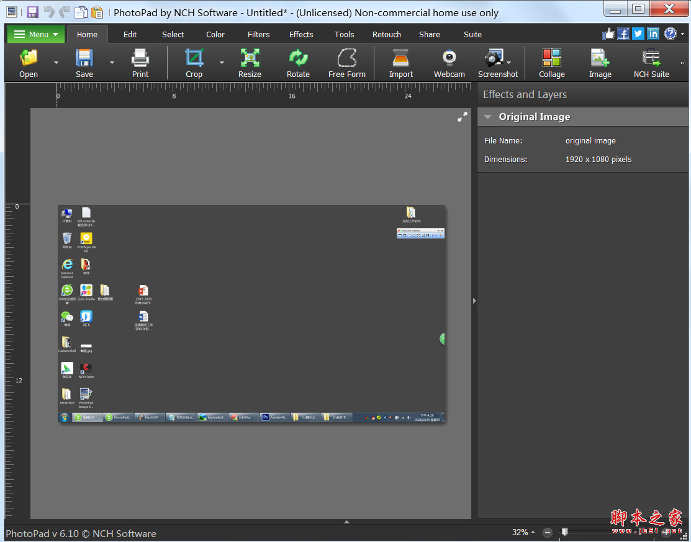
Task: Open the 32% zoom level dropdown
Action: (x=523, y=532)
